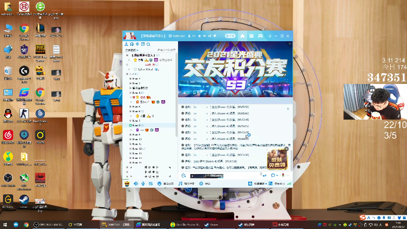Click the refresh channel icon above channel tree
This screenshot has width=407, height=229.
pyautogui.click(x=132, y=44)
